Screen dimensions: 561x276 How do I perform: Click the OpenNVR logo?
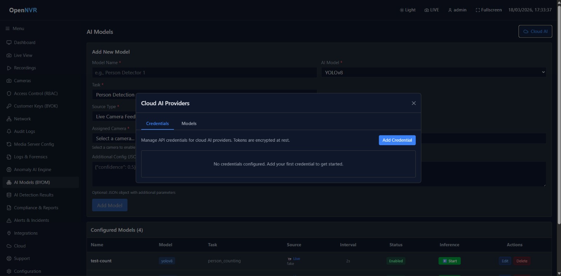coord(23,10)
